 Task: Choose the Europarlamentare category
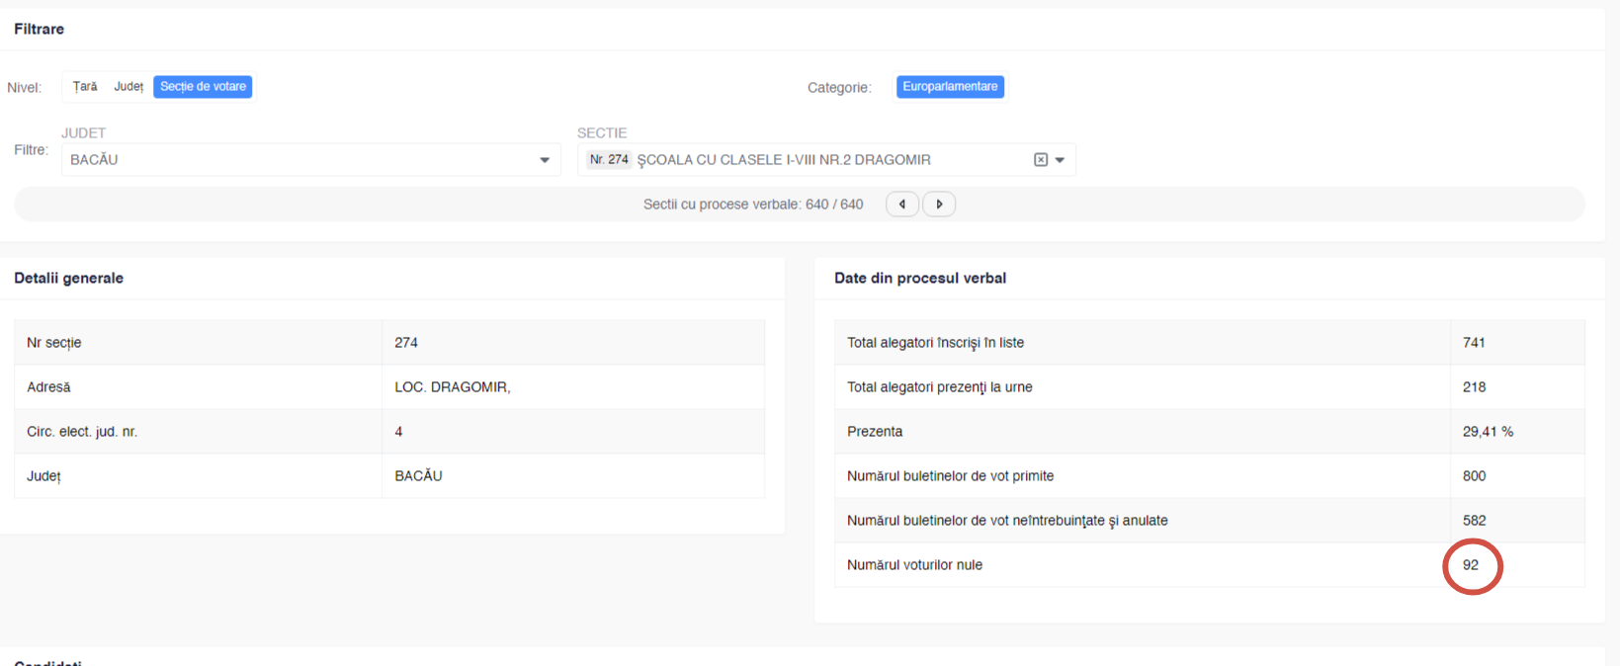tap(950, 87)
